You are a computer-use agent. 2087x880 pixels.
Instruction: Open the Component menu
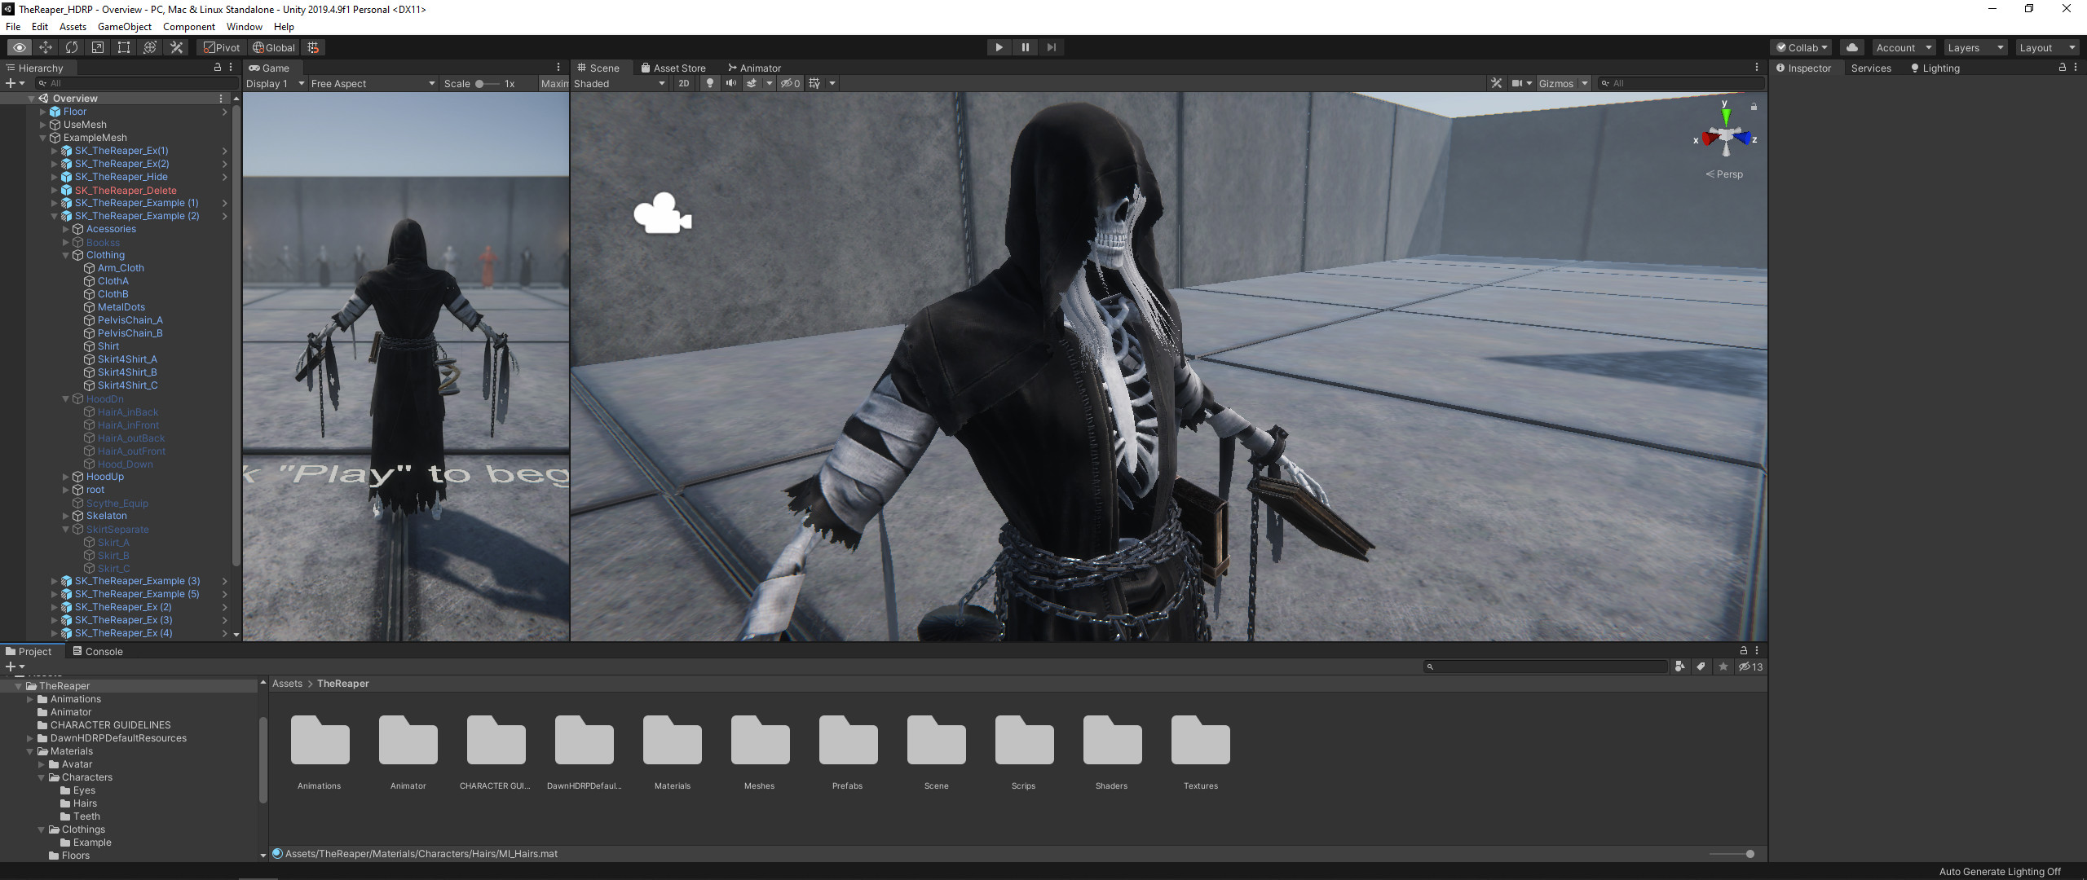click(189, 27)
